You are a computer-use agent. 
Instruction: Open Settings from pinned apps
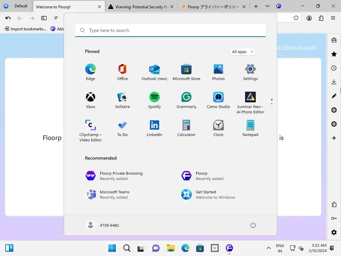pyautogui.click(x=250, y=72)
